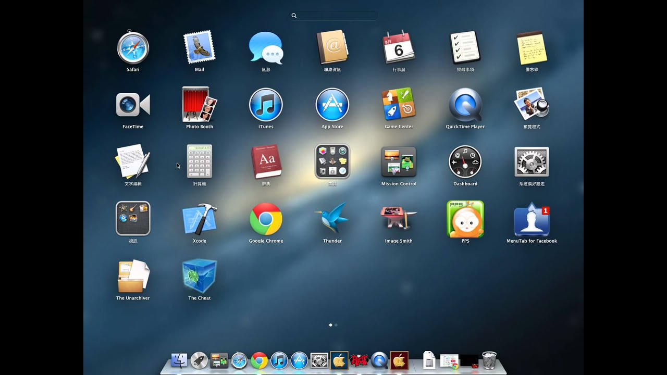Open Finder in the Dock
The height and width of the screenshot is (375, 667).
click(x=179, y=360)
